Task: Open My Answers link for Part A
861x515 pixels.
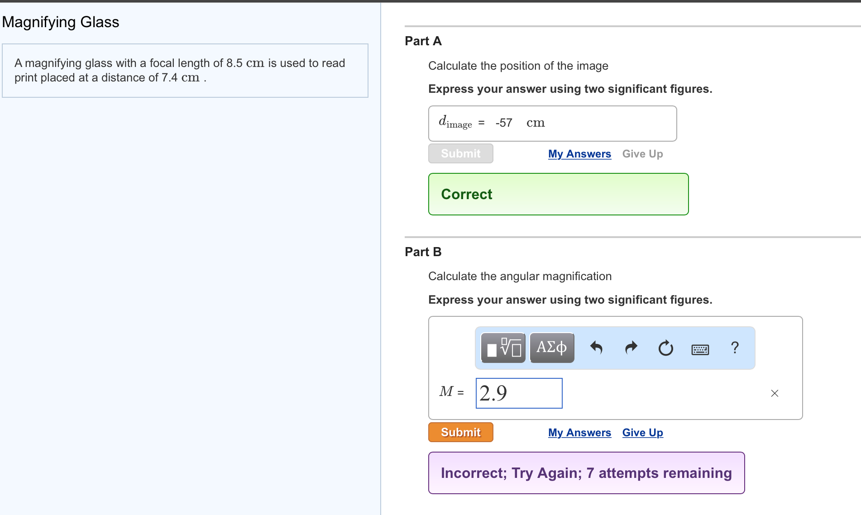Action: coord(579,154)
